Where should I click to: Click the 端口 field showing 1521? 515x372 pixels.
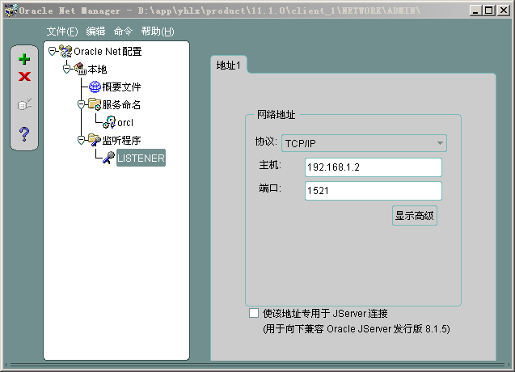pos(374,191)
